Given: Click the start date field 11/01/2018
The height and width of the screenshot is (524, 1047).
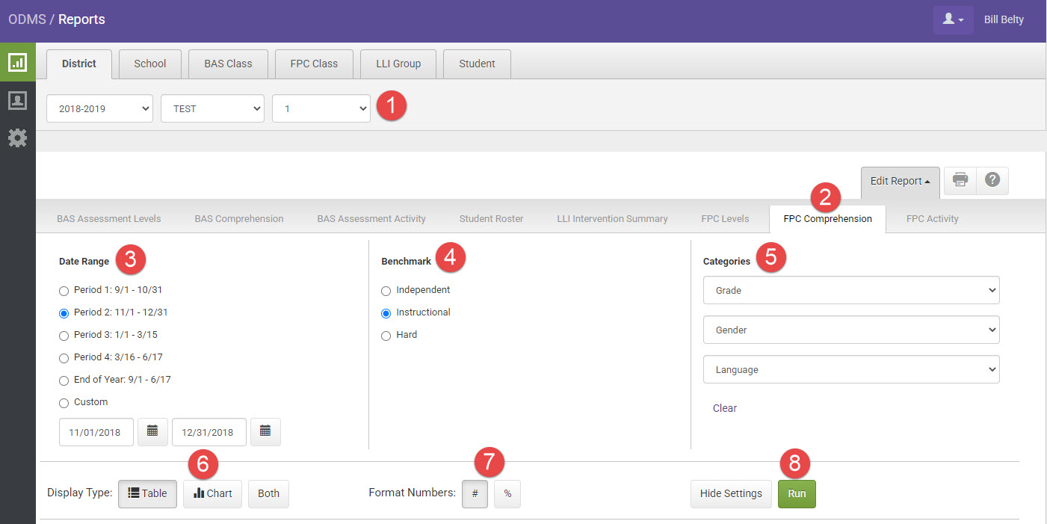Looking at the screenshot, I should (x=96, y=432).
